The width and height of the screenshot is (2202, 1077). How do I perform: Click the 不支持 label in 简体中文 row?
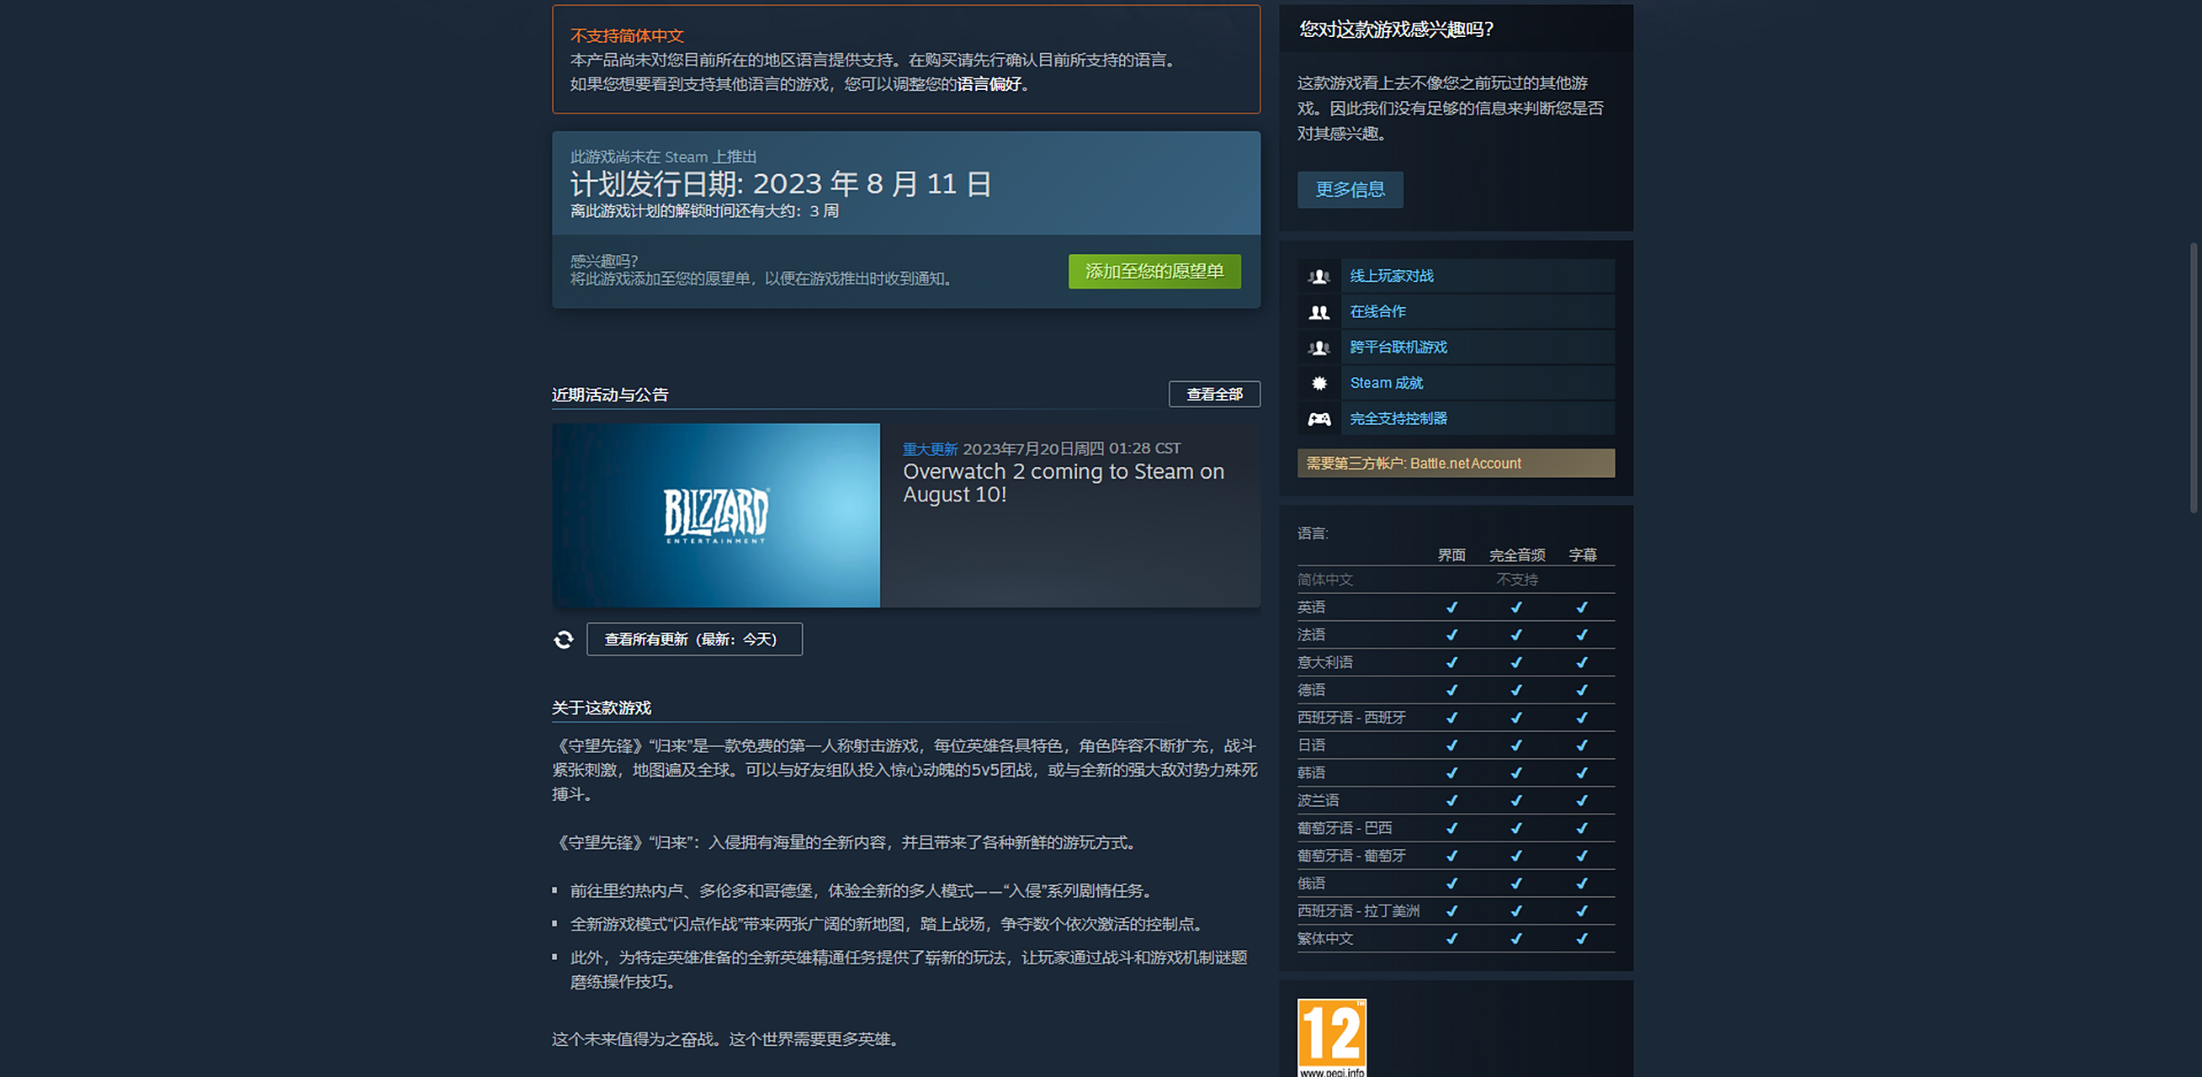[1516, 580]
